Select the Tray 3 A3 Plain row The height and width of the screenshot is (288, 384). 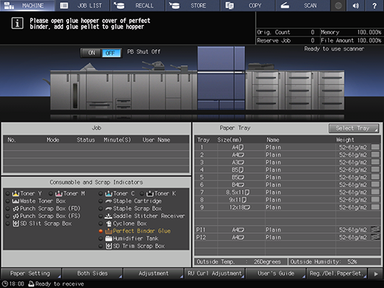[x=287, y=163]
